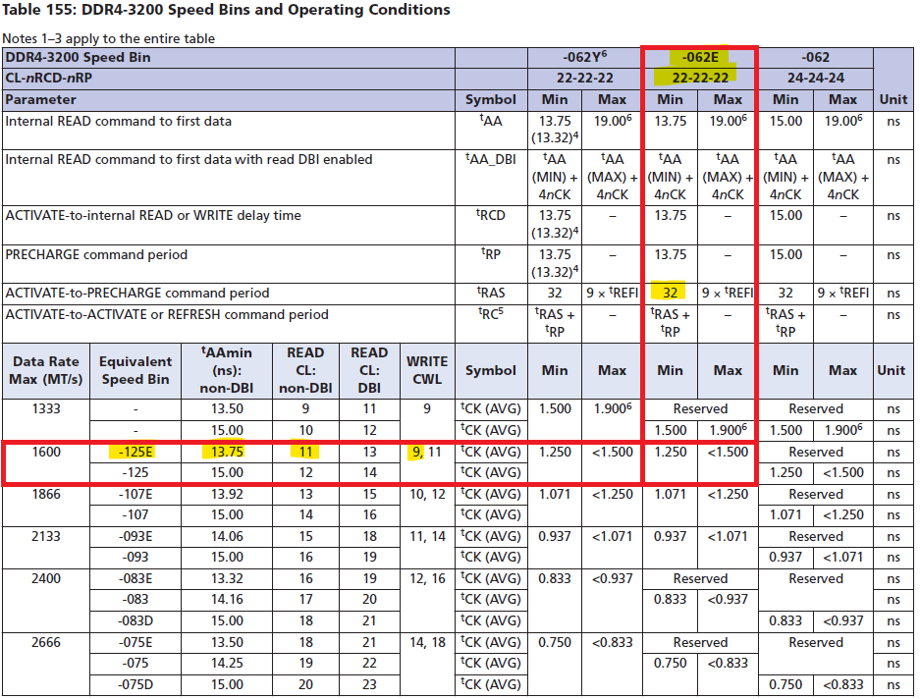Screen dimensions: 920x699
Task: Click the 'WRITE CWL' column header
Action: 426,370
